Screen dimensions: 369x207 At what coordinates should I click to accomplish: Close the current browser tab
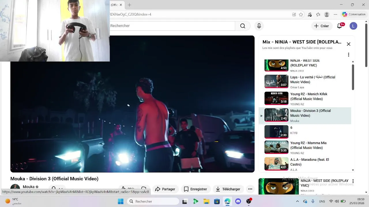pyautogui.click(x=121, y=5)
